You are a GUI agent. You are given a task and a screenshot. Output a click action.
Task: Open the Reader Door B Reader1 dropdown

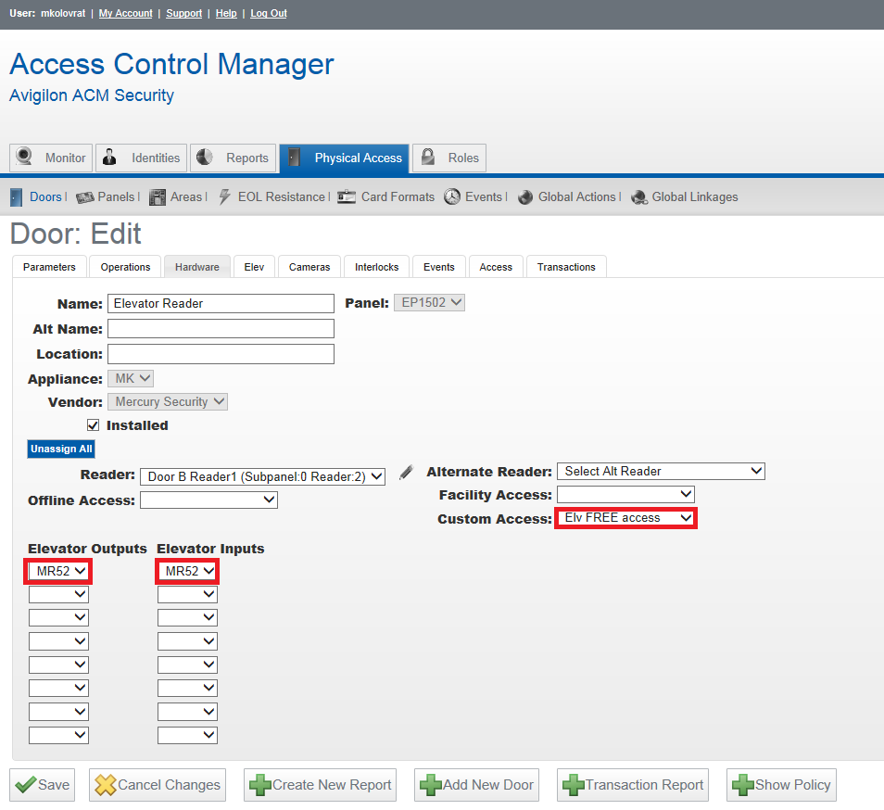[262, 476]
